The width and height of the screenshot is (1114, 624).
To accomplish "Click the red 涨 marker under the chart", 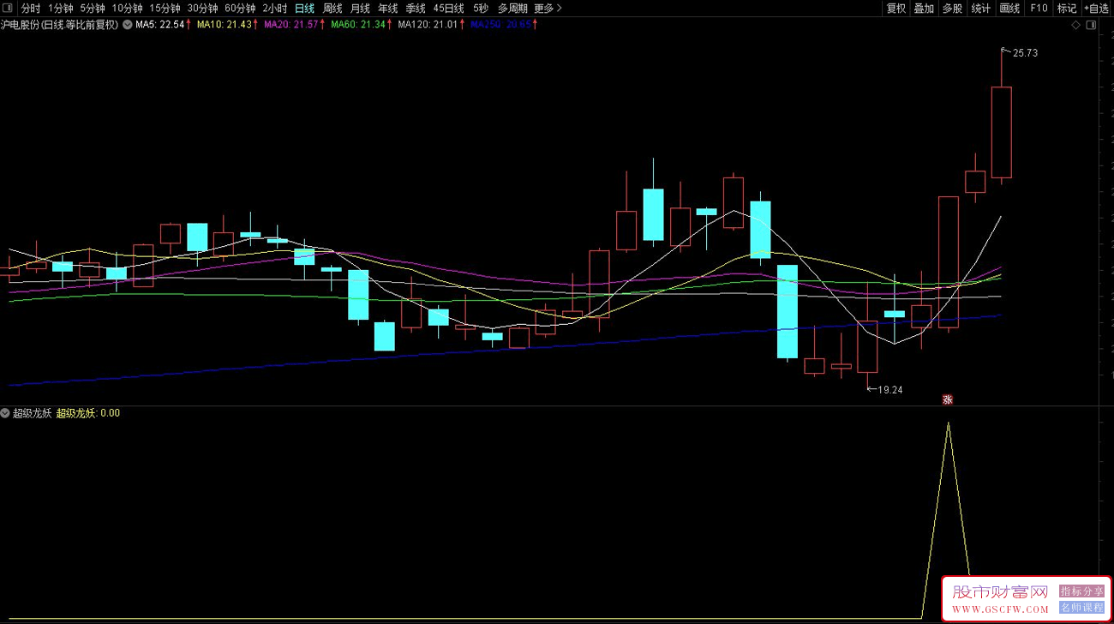I will [x=948, y=399].
